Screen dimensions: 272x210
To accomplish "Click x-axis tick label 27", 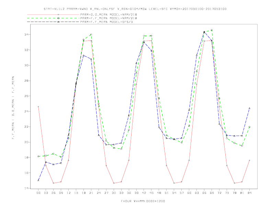I will [x=106, y=193].
